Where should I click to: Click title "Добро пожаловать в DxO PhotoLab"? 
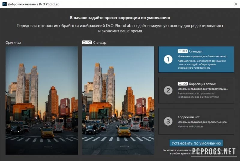click(x=34, y=4)
